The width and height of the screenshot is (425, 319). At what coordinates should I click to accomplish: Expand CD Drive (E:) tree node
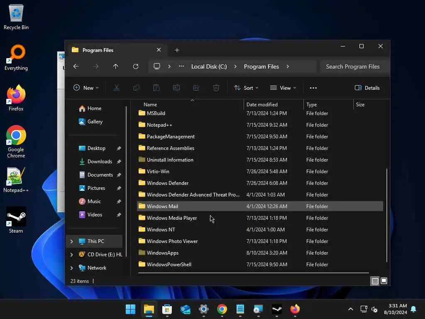pos(71,255)
